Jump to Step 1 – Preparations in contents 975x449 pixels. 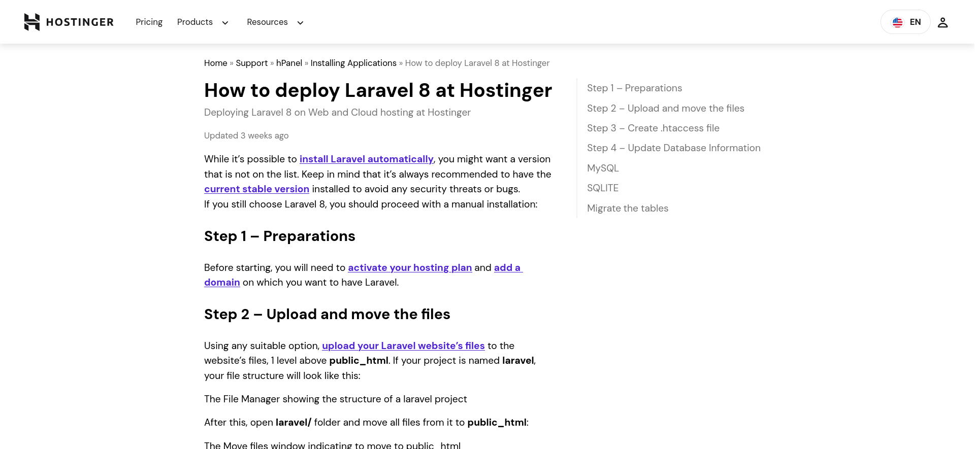click(634, 88)
